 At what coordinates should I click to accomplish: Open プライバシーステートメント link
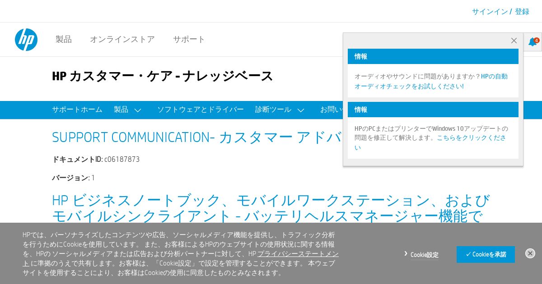(x=181, y=258)
